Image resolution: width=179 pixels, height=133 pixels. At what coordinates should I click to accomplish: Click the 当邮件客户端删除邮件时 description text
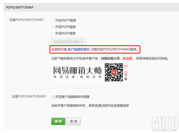tap(90, 106)
